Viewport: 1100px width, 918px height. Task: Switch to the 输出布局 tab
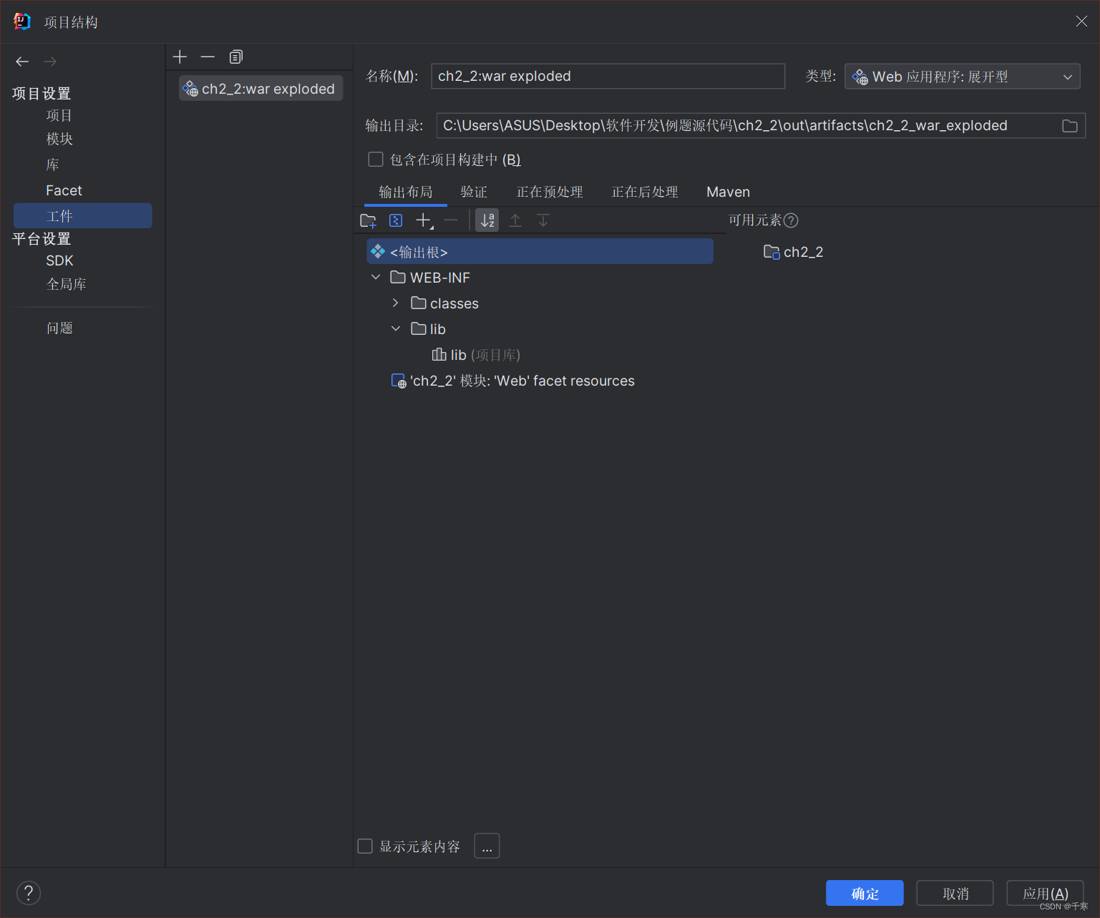tap(406, 192)
